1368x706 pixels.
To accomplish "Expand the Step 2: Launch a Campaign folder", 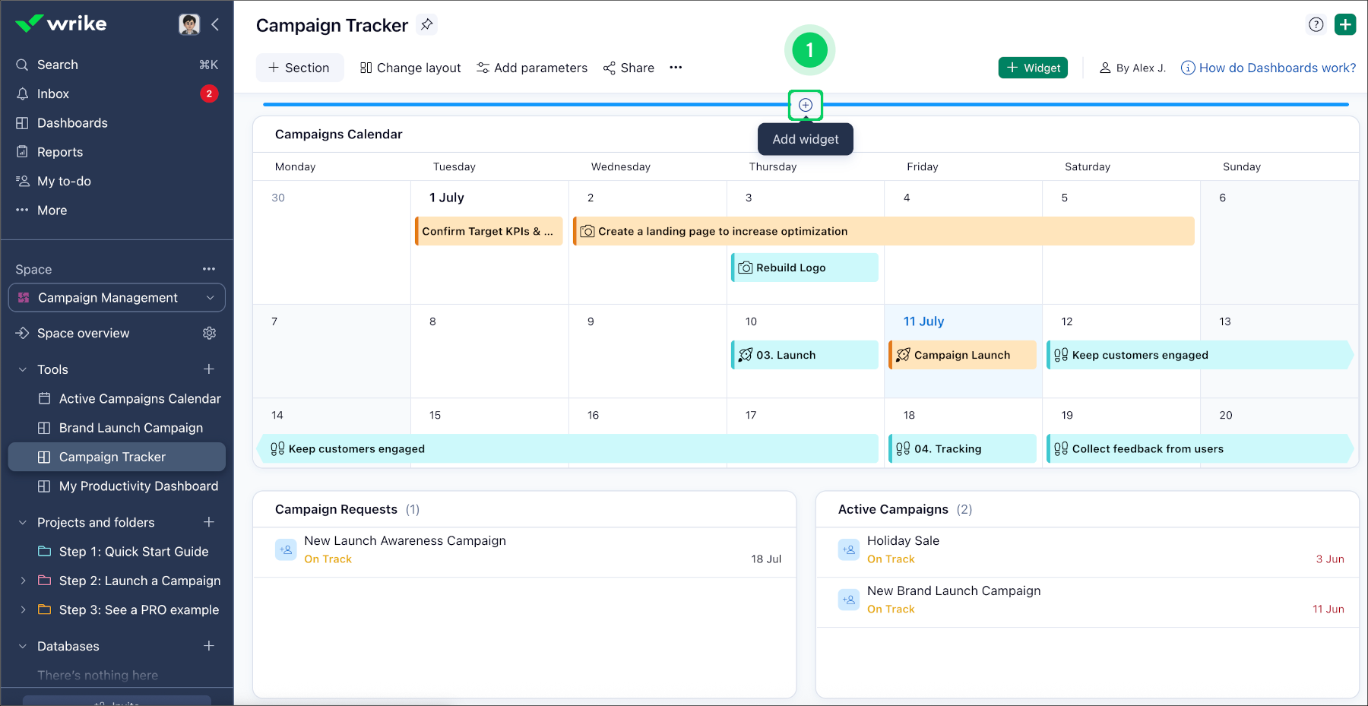I will tap(23, 581).
